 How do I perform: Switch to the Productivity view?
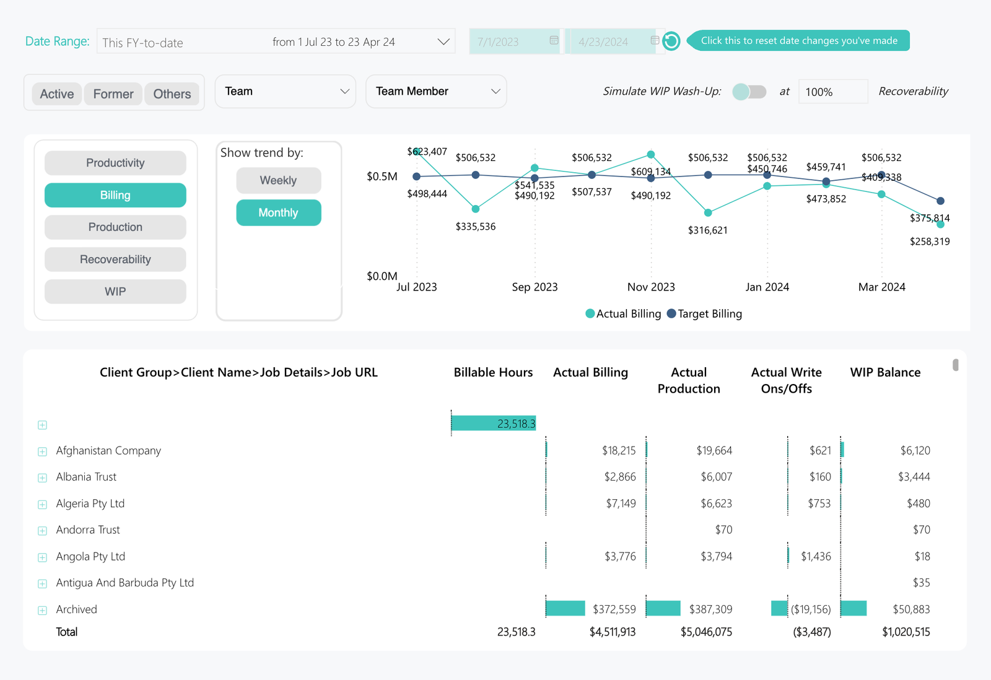(x=115, y=163)
